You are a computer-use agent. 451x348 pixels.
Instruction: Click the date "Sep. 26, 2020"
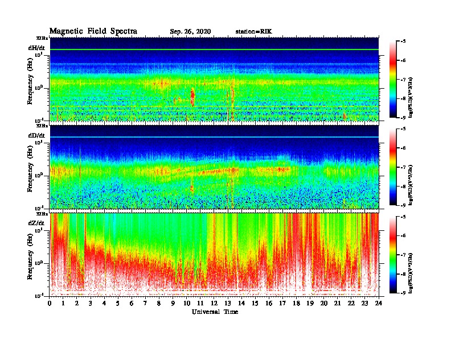pos(190,32)
